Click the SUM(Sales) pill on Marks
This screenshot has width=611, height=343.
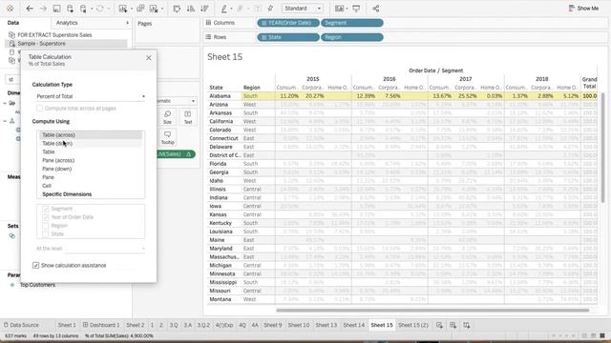point(176,154)
